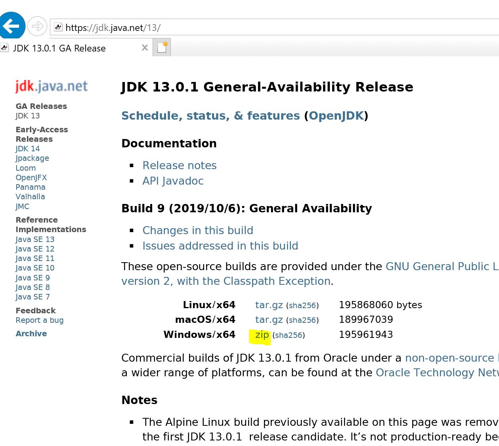Open a new tab with the new-tab button

[x=162, y=47]
